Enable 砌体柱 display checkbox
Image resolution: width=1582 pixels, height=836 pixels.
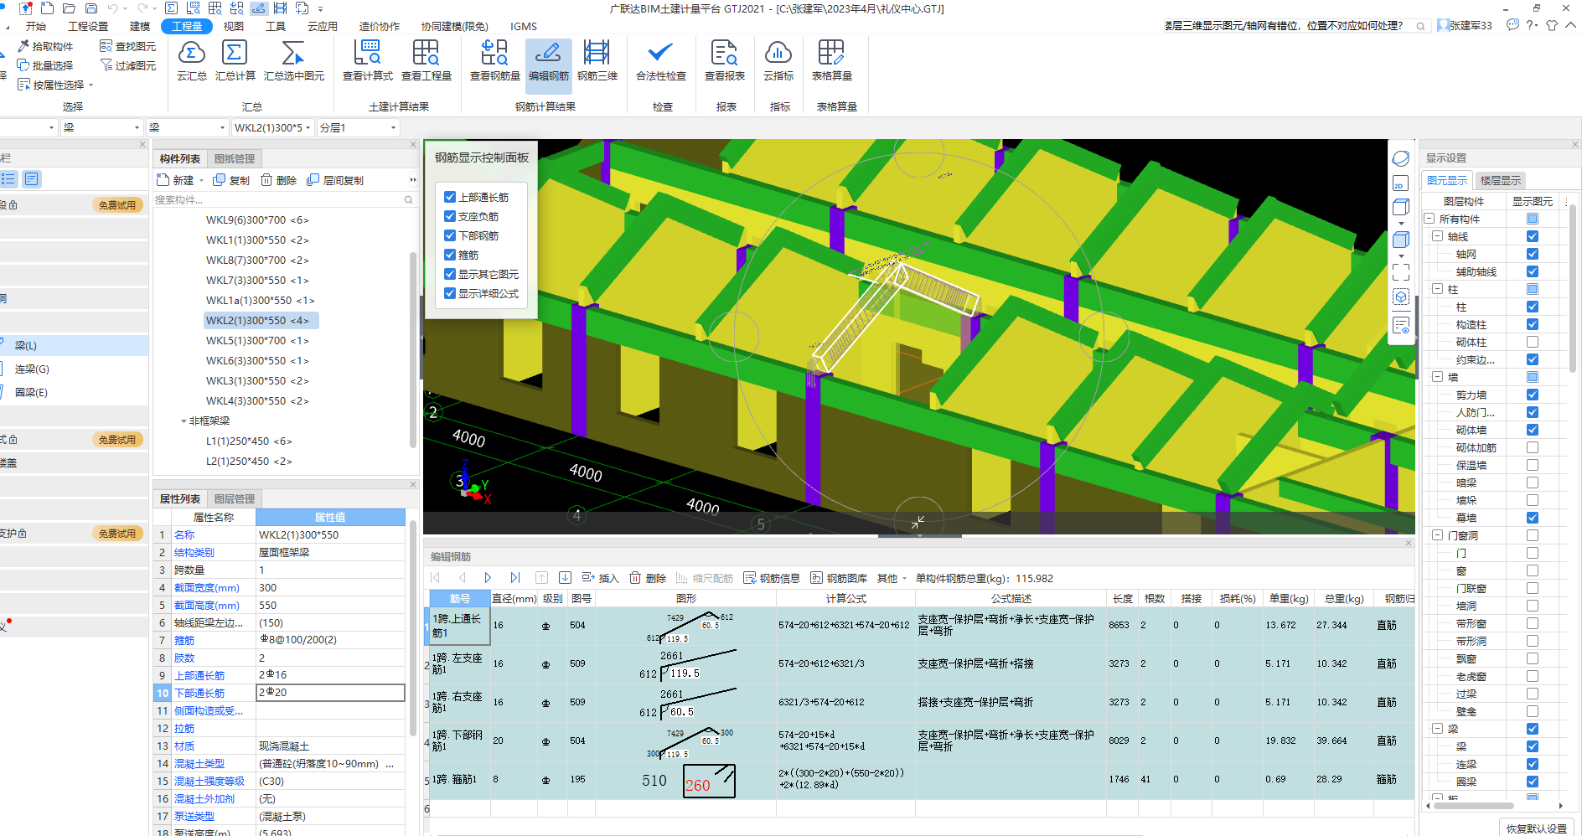(1533, 342)
